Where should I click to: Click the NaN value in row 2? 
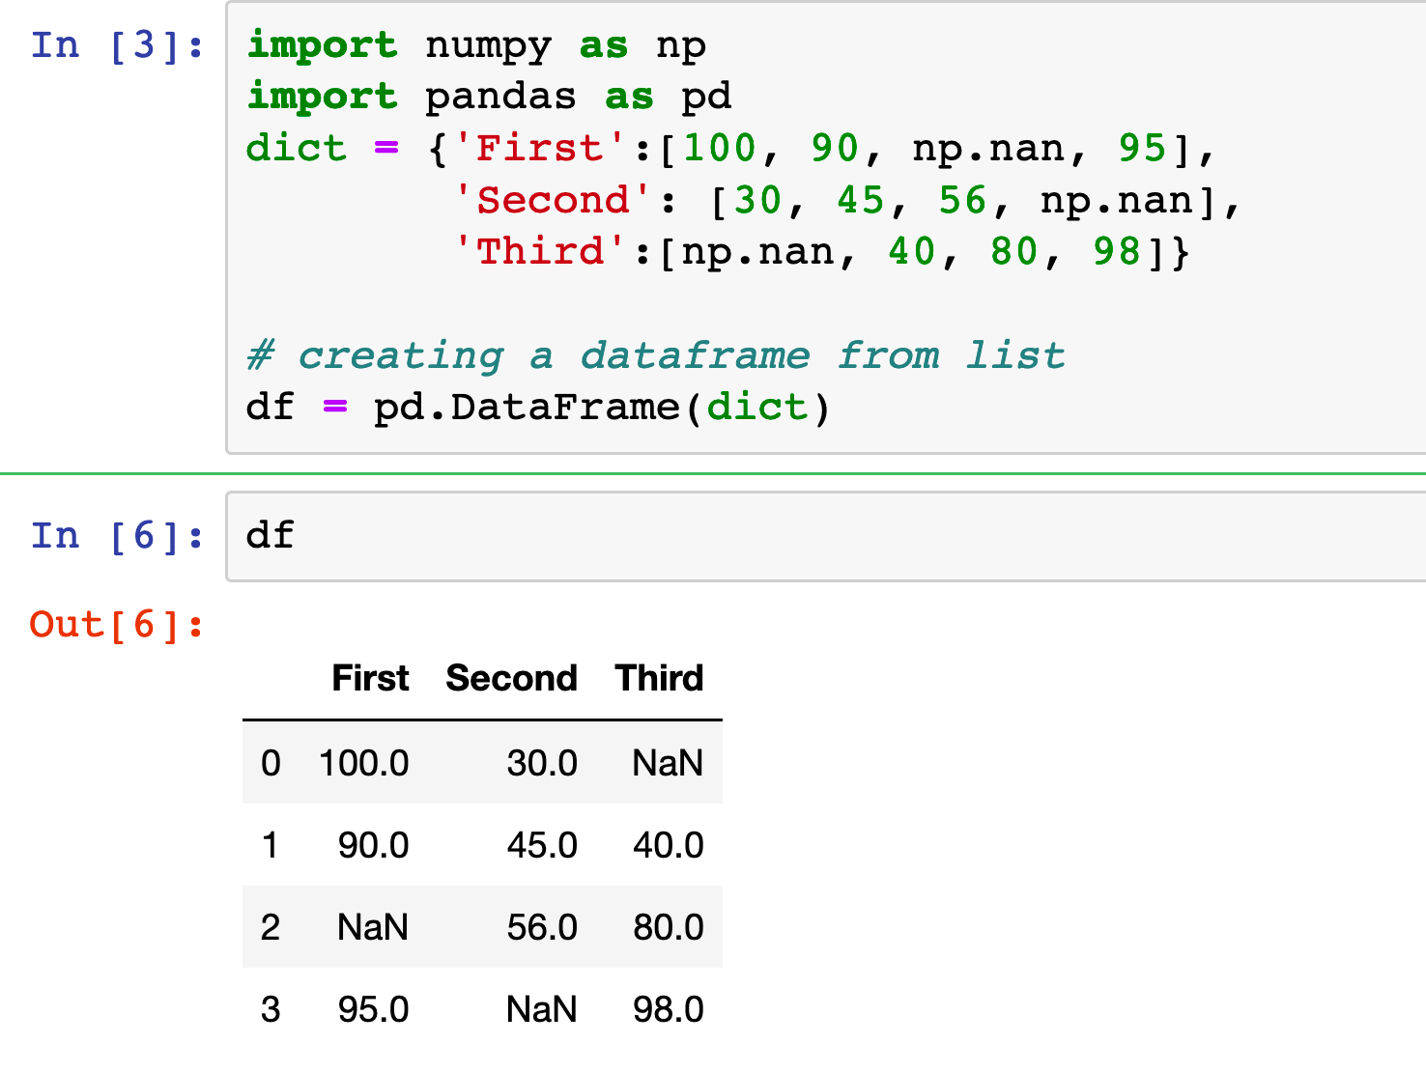click(x=372, y=927)
